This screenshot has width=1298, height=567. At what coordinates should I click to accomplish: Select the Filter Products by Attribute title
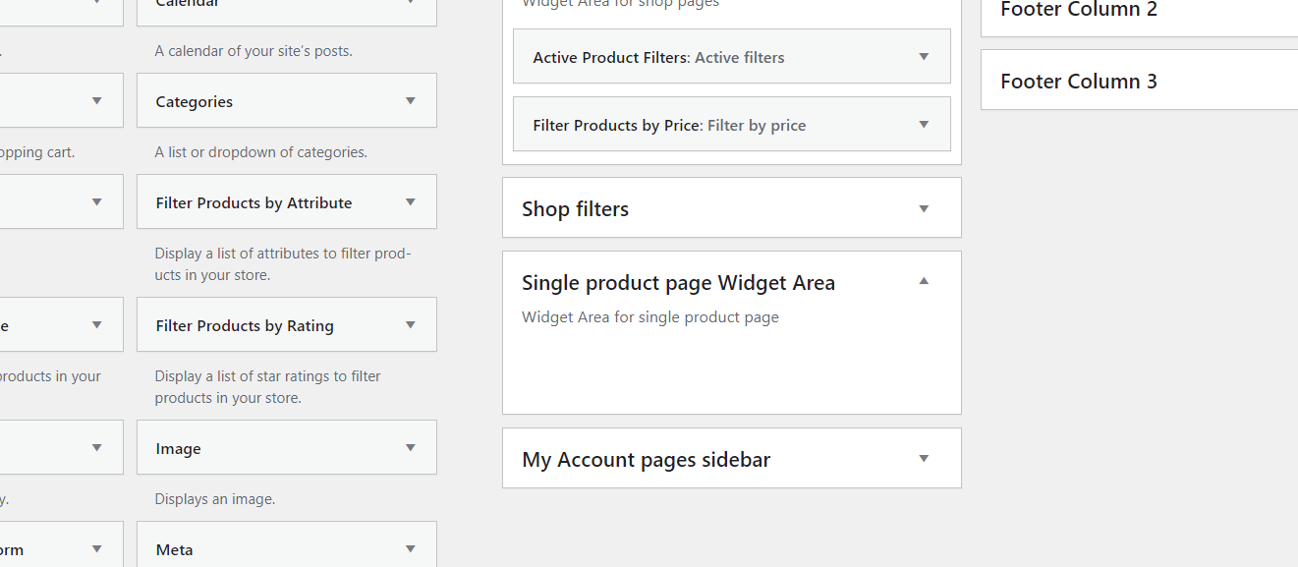tap(254, 203)
